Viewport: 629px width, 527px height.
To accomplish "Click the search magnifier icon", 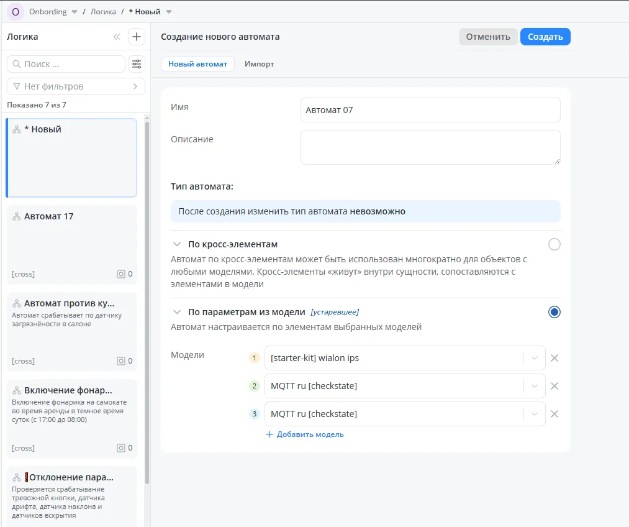I will pyautogui.click(x=16, y=64).
